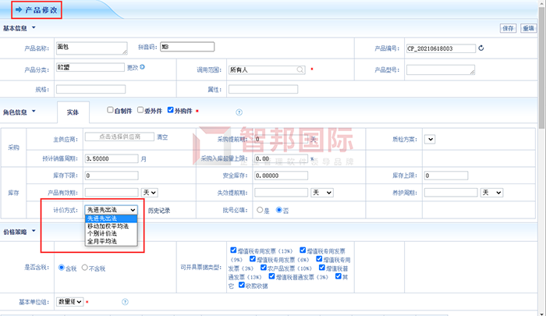Click the 保存 button
Viewport: 546px width, 316px height.
(507, 28)
